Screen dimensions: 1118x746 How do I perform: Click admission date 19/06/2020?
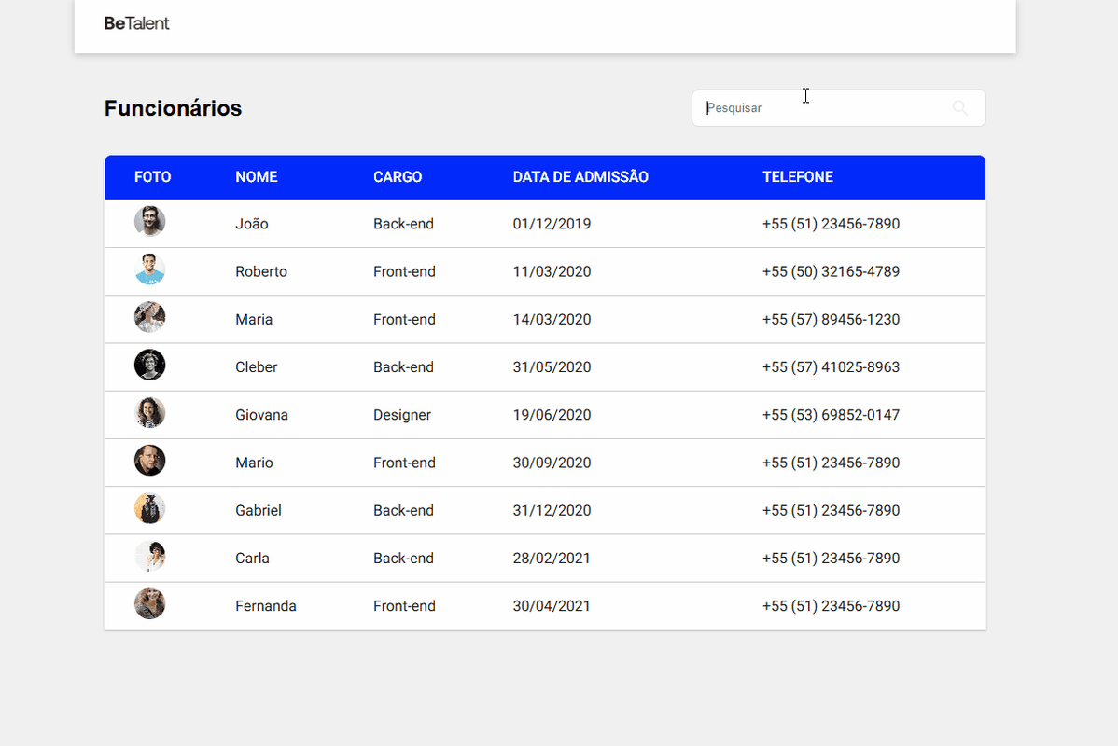552,415
